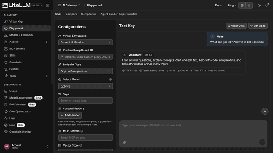The image size is (273, 153).
Task: Open Cost Optimization
Action: click(x=26, y=111)
